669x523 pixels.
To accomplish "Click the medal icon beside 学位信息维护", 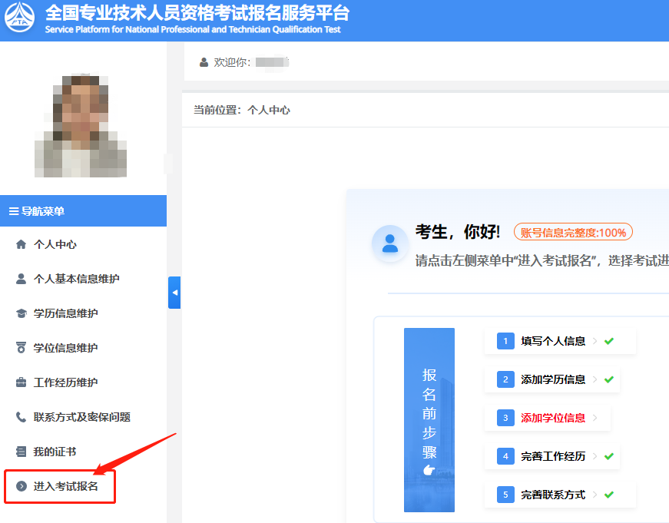I will [21, 349].
